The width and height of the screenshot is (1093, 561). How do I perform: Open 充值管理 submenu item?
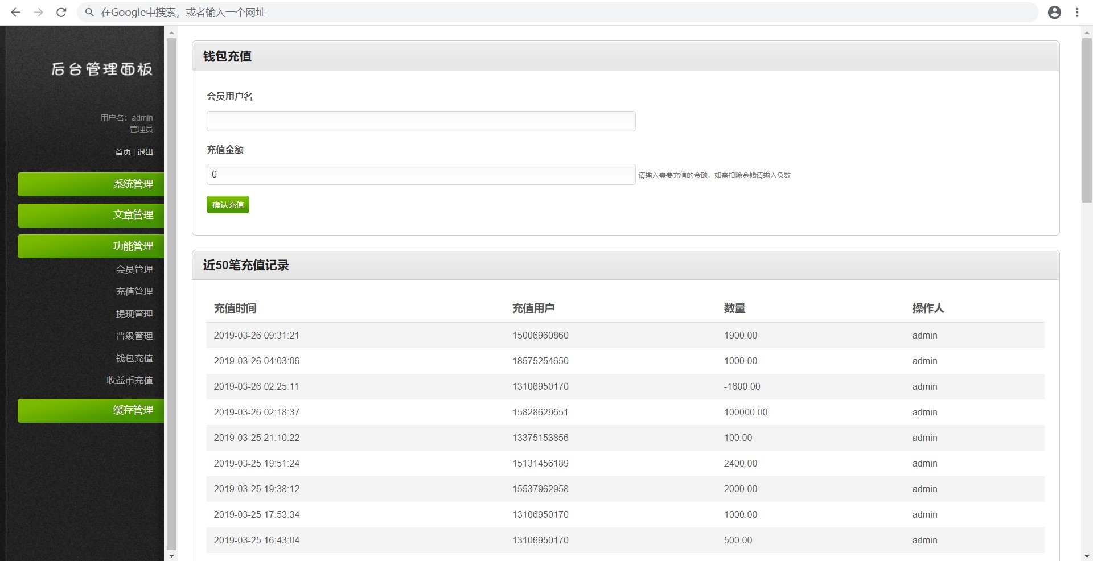coord(134,291)
